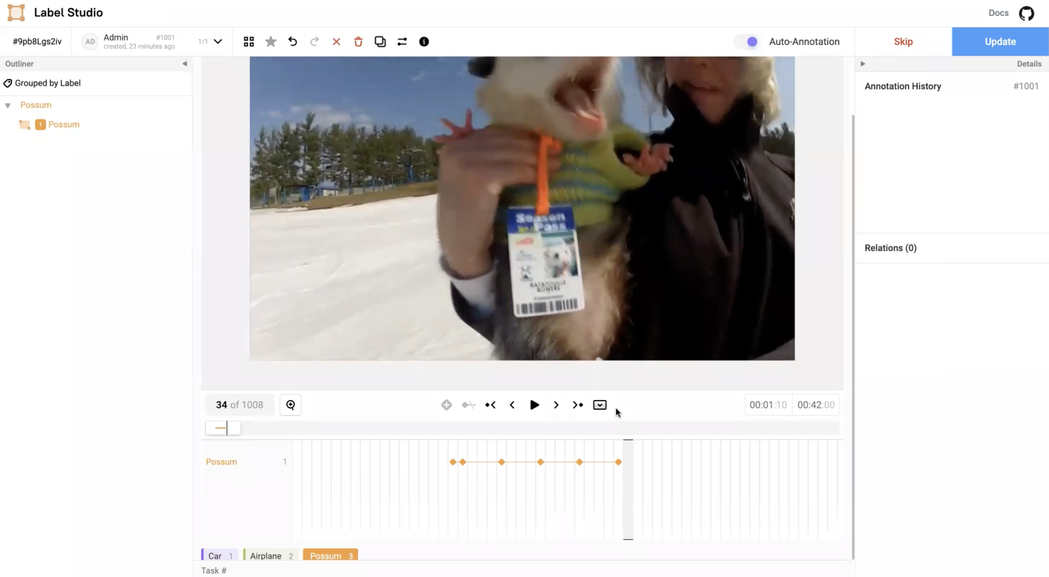Screen dimensions: 1049x577
Task: Click the undo arrow icon
Action: (292, 42)
